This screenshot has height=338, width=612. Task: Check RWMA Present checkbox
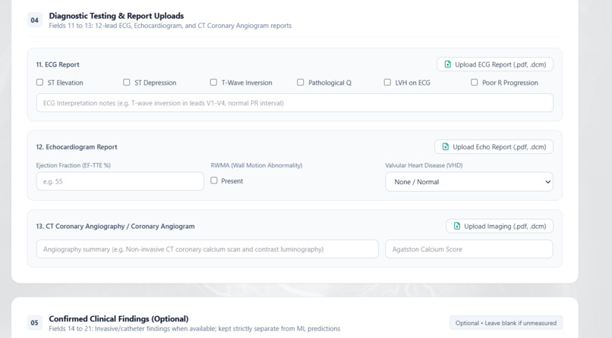pos(214,180)
